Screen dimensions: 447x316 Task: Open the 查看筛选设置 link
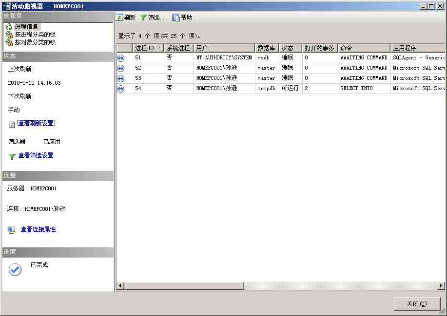pyautogui.click(x=36, y=155)
